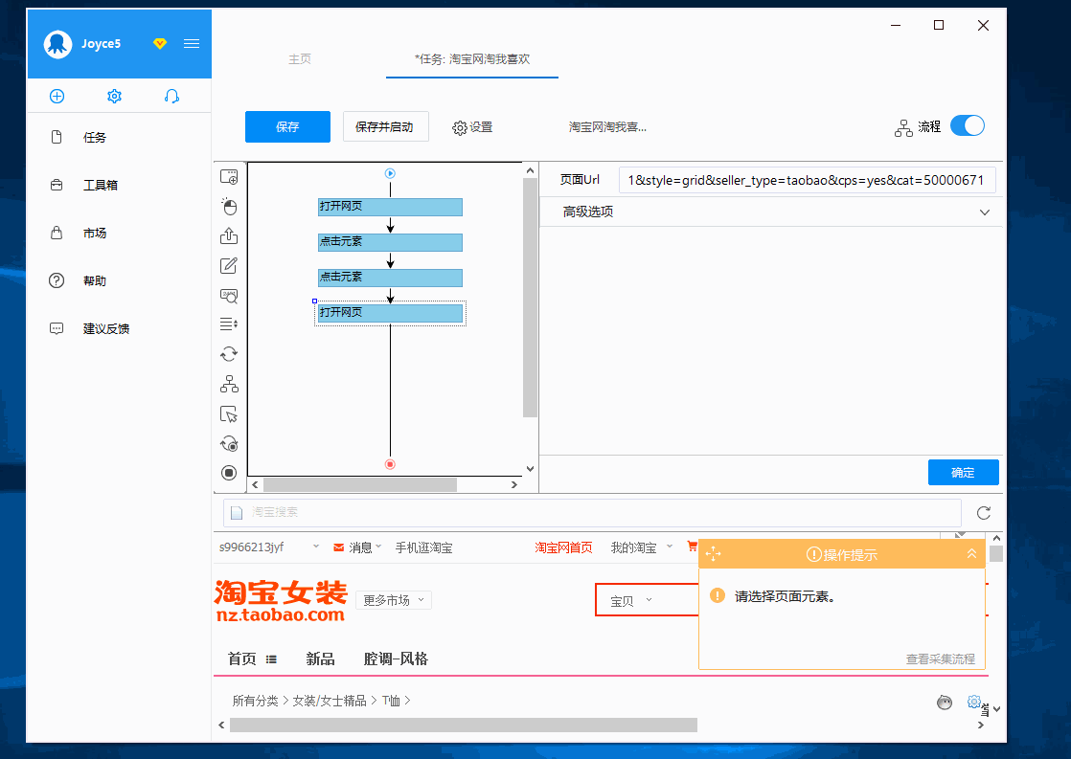The height and width of the screenshot is (759, 1071).
Task: Open the 更多市场 dropdown
Action: [394, 600]
